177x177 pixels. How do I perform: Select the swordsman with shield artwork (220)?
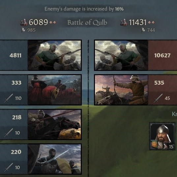tap(54, 159)
